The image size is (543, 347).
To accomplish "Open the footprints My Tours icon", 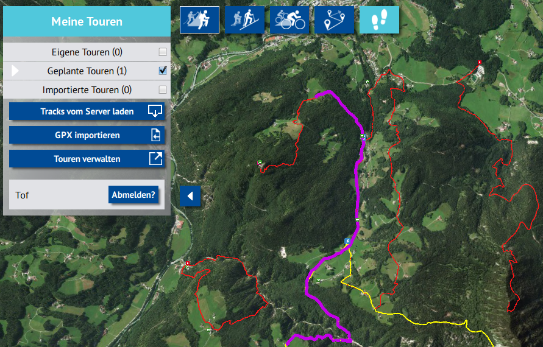I will (x=379, y=19).
